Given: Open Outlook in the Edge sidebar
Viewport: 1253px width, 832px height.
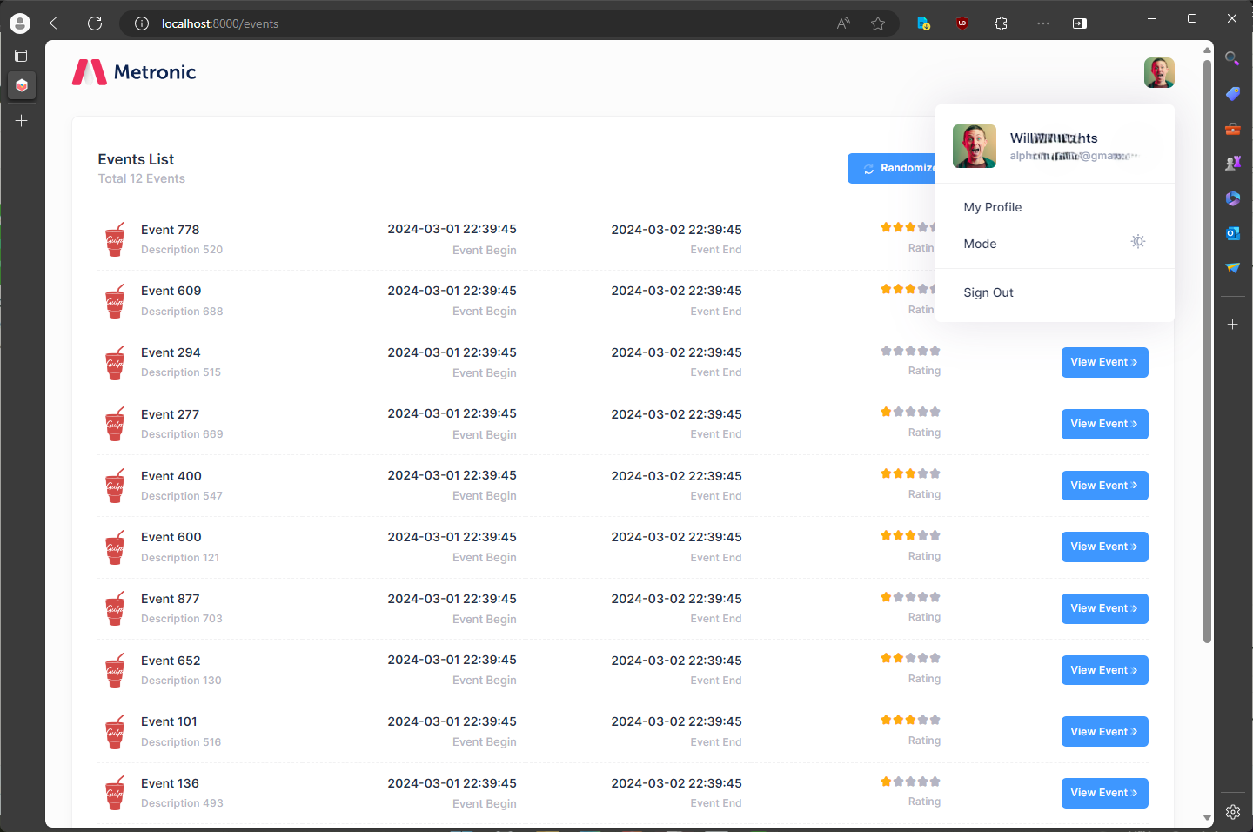Looking at the screenshot, I should point(1232,233).
